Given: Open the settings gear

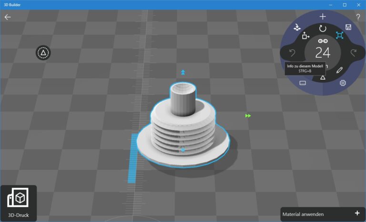Looking at the screenshot, I should point(343,83).
